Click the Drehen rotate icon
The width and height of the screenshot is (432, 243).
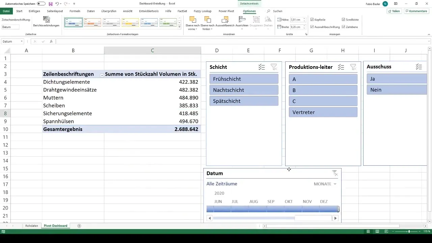click(x=268, y=20)
